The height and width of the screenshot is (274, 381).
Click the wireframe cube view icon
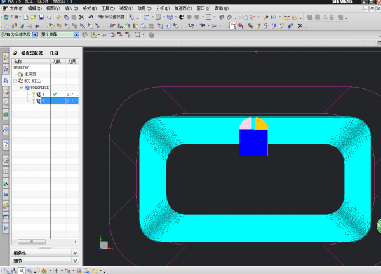tap(170, 17)
